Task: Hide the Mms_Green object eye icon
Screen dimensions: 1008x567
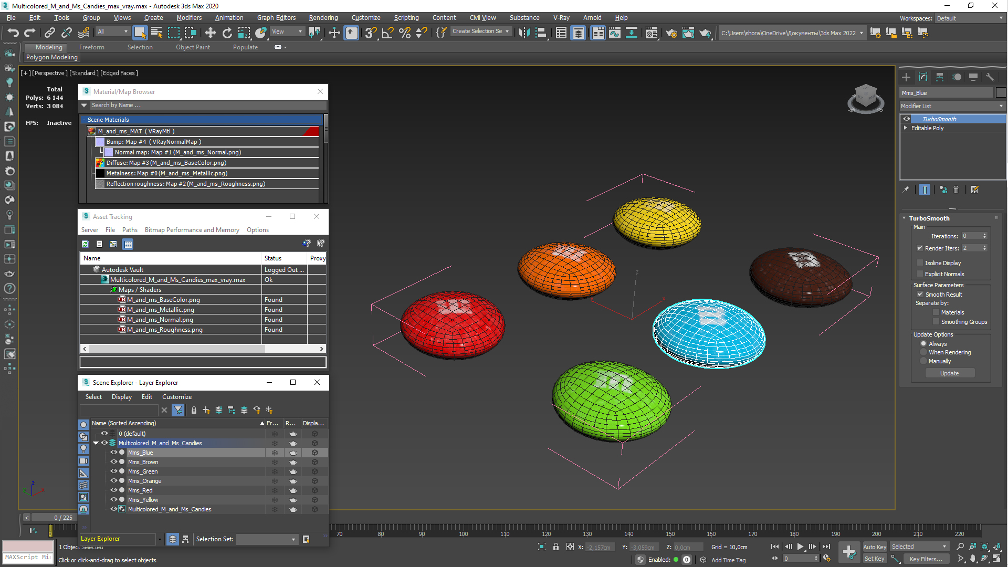Action: 113,471
